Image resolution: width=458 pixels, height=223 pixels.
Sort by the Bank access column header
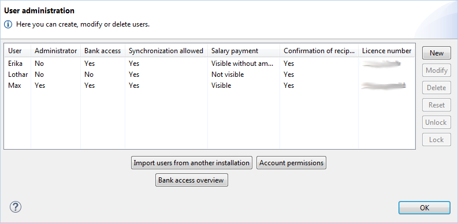point(103,51)
